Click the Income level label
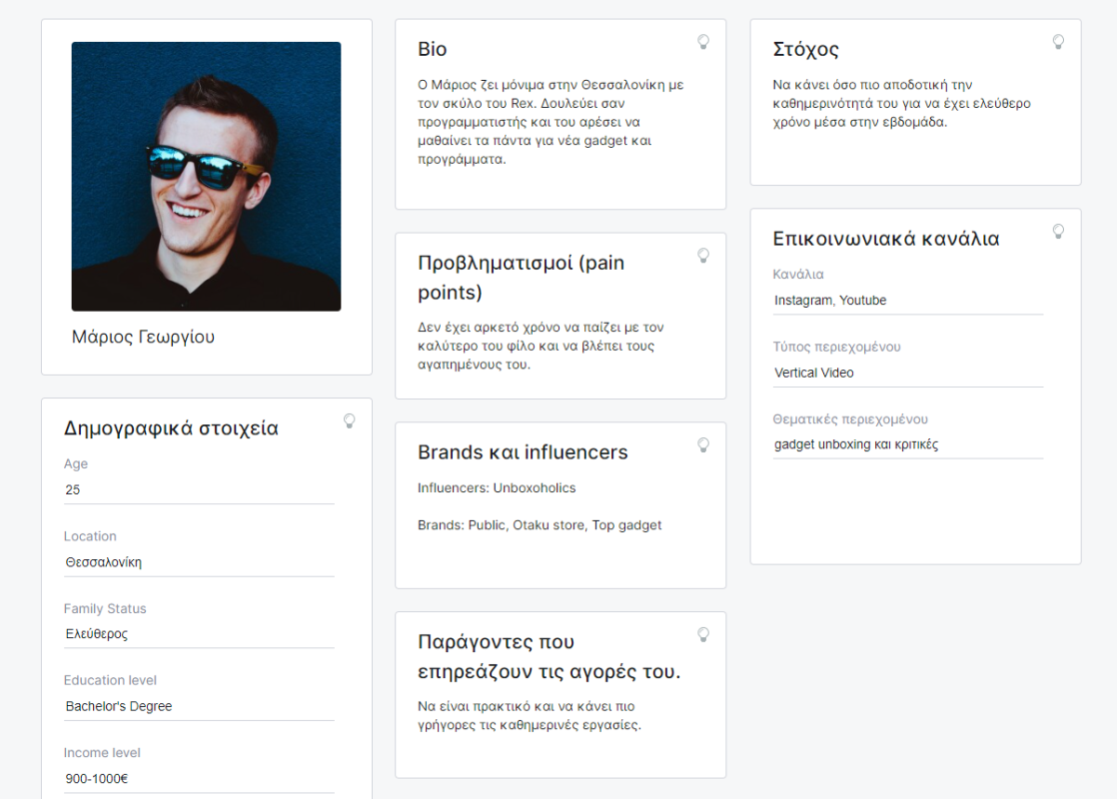 102,753
